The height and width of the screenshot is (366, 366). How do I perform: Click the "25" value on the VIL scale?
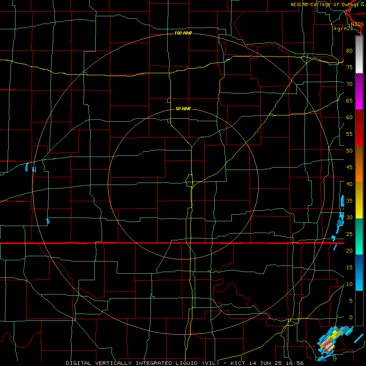(x=349, y=234)
